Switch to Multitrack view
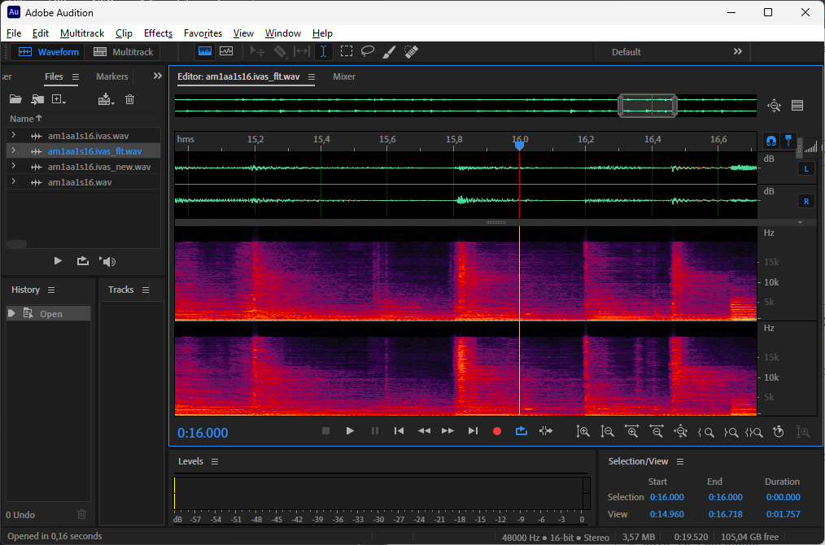This screenshot has height=545, width=825. point(124,52)
